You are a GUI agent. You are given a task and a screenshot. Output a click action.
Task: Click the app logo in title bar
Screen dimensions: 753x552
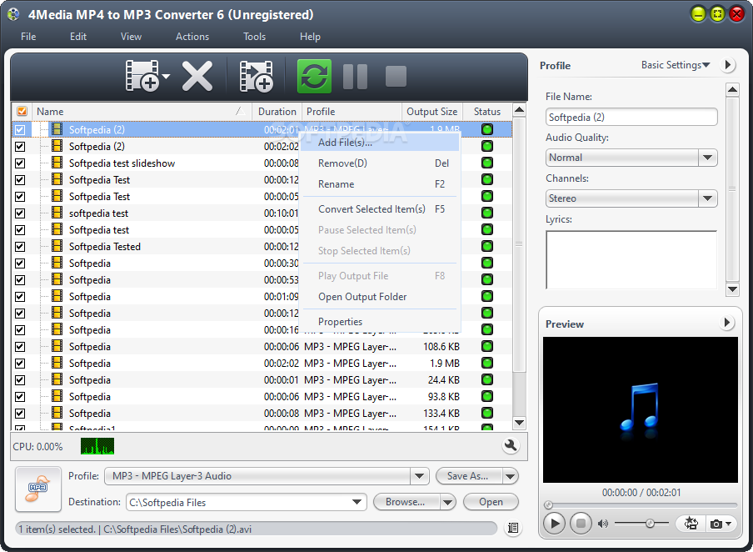tap(13, 14)
